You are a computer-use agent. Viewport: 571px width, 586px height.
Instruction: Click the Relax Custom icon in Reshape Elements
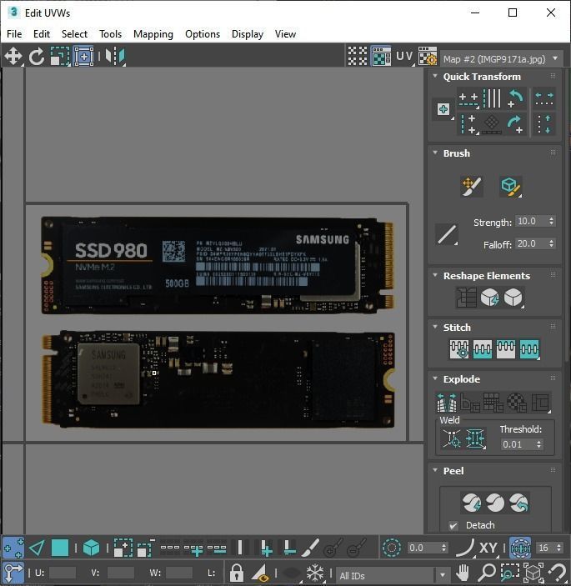tap(513, 298)
